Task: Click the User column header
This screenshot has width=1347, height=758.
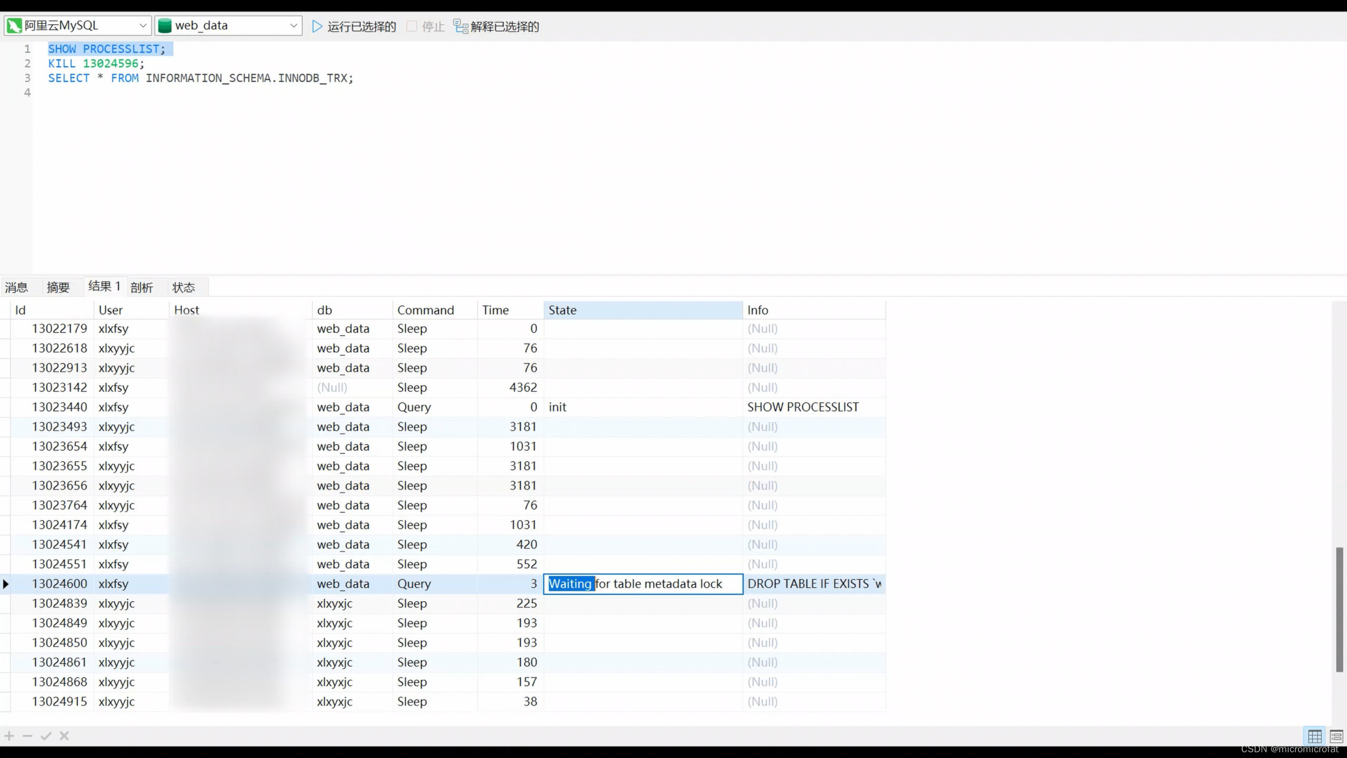Action: point(132,310)
